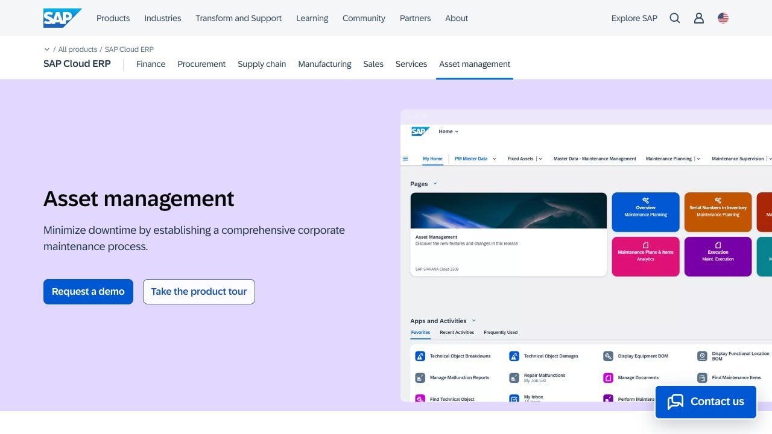
Task: Open the Products menu
Action: pos(113,18)
